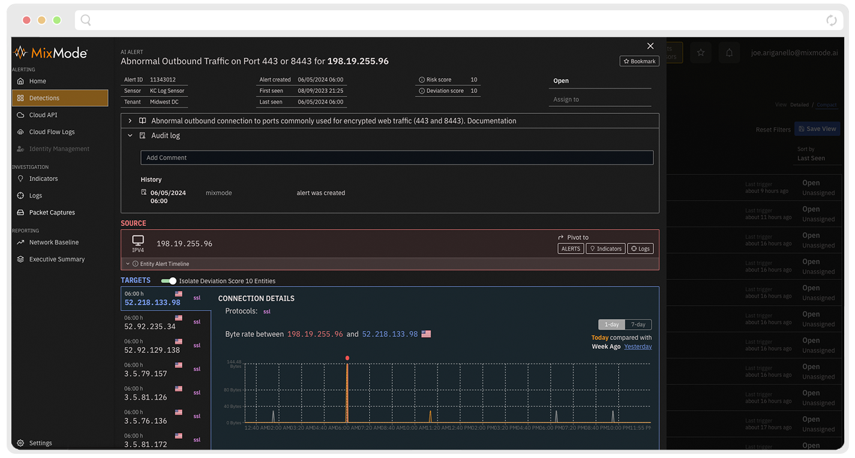Viewport: 855px width, 458px height.
Task: Open Packet Captures from the sidebar
Action: tap(52, 213)
